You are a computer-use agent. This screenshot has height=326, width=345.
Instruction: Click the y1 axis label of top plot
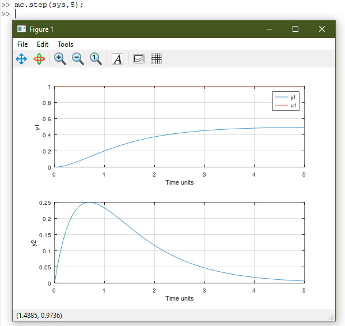(x=37, y=127)
